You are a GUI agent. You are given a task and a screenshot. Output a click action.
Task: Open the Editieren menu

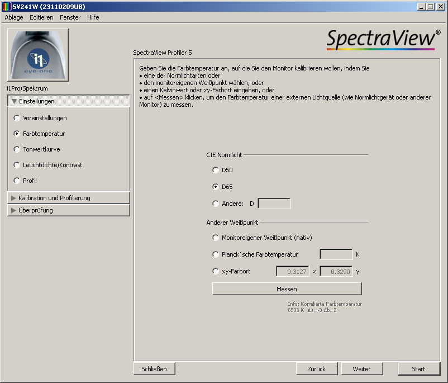(x=41, y=17)
